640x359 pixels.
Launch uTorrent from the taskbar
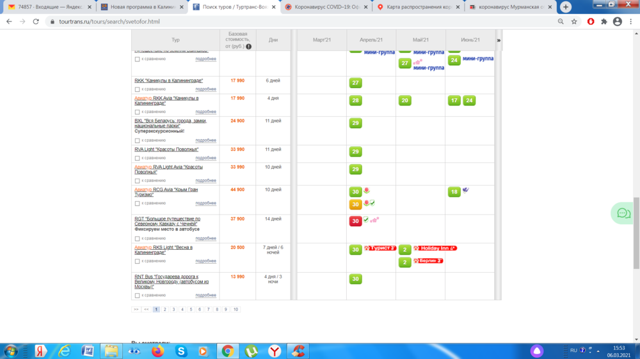[x=252, y=351]
